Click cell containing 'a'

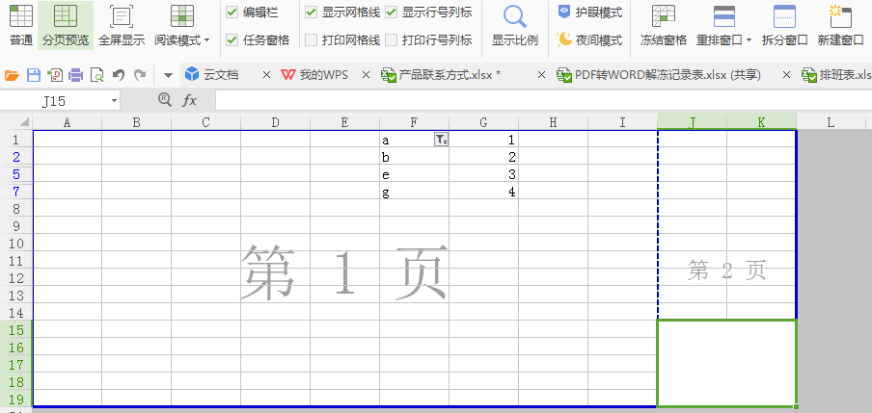[x=415, y=140]
